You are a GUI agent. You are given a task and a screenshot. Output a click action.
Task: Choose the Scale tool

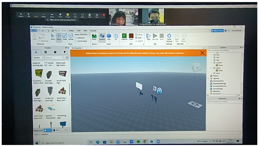coord(65,37)
